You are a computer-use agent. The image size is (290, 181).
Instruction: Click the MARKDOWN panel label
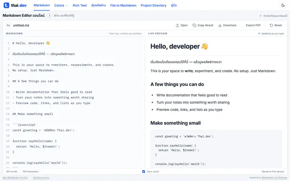(14, 33)
